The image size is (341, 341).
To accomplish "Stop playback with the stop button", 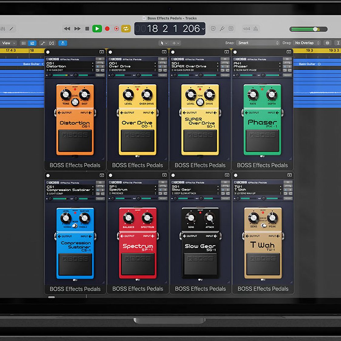I will (87, 28).
